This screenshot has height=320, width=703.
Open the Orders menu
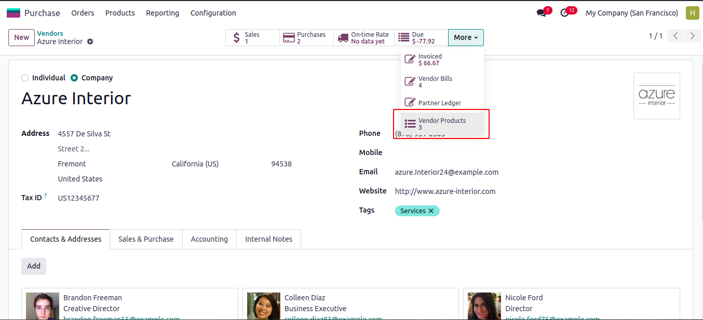(83, 13)
